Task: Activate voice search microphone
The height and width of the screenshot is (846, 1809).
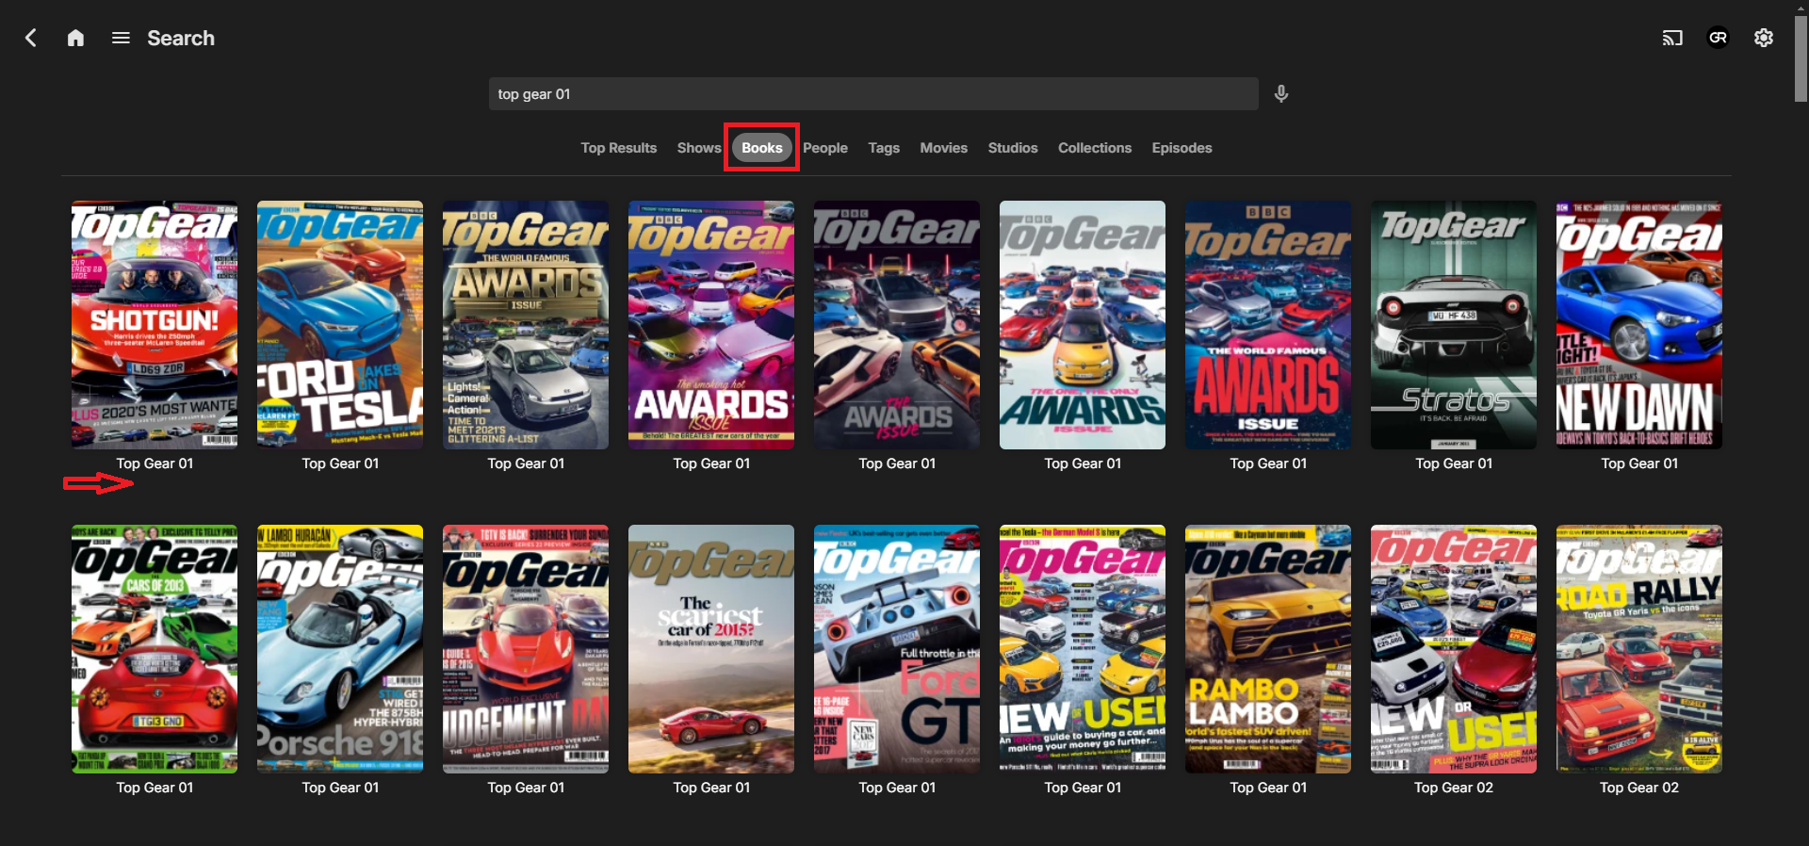Action: click(1280, 93)
